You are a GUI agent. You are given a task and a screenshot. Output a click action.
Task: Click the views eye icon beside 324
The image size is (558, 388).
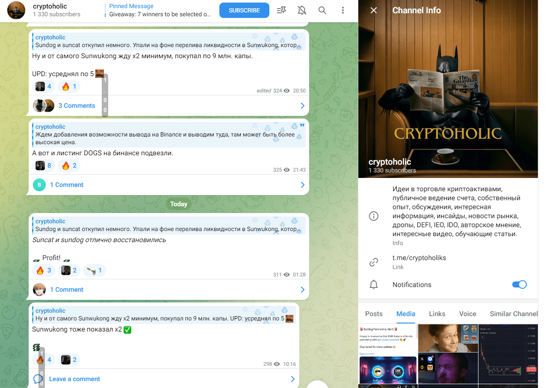pyautogui.click(x=286, y=91)
